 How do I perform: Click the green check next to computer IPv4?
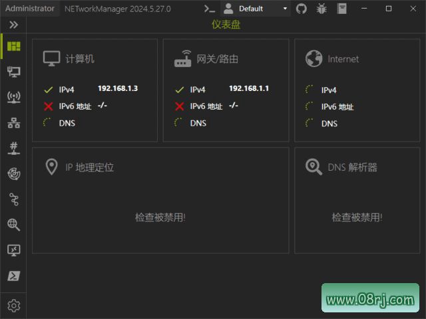[48, 90]
